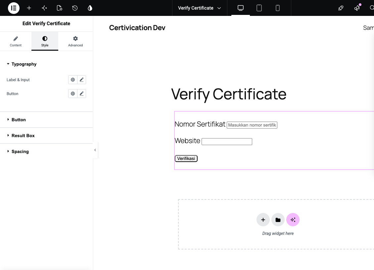Click the Edit Verify Certificate panel title
The image size is (374, 270).
coord(46,24)
